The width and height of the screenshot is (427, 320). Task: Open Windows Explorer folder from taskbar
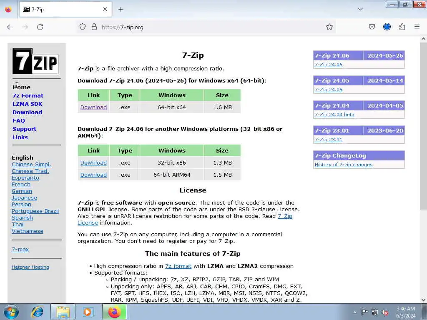[63, 312]
